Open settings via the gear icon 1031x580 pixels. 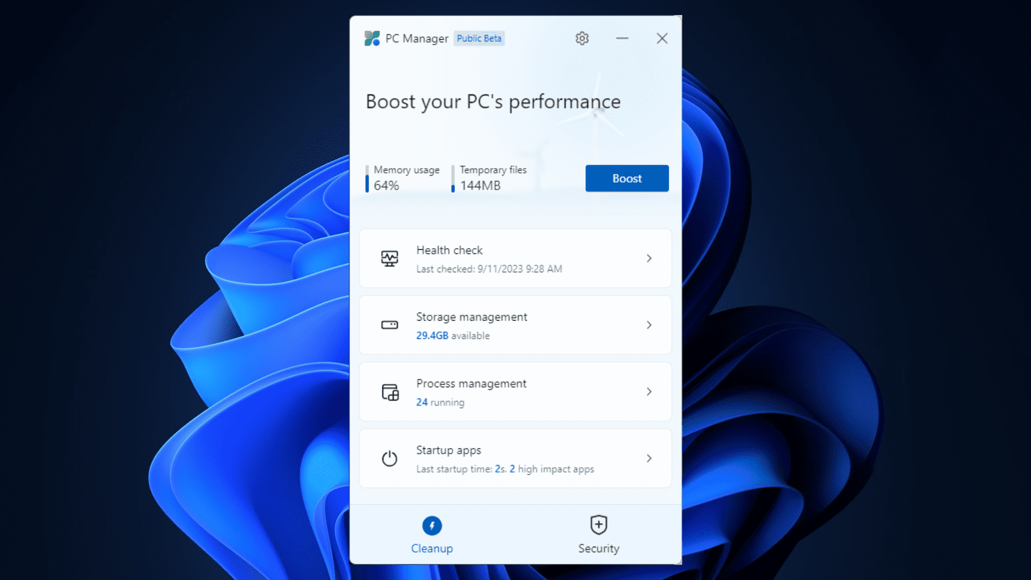(582, 39)
